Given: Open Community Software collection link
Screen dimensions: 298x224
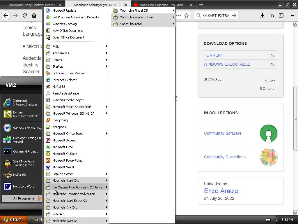Looking at the screenshot, I should 223,133.
